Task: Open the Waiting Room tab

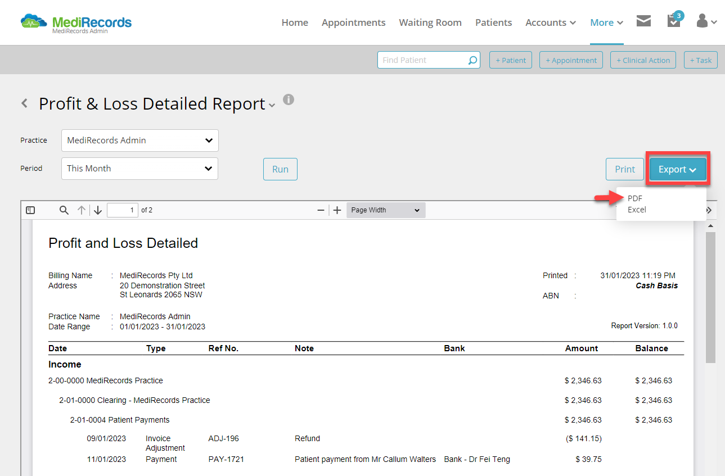Action: click(430, 22)
